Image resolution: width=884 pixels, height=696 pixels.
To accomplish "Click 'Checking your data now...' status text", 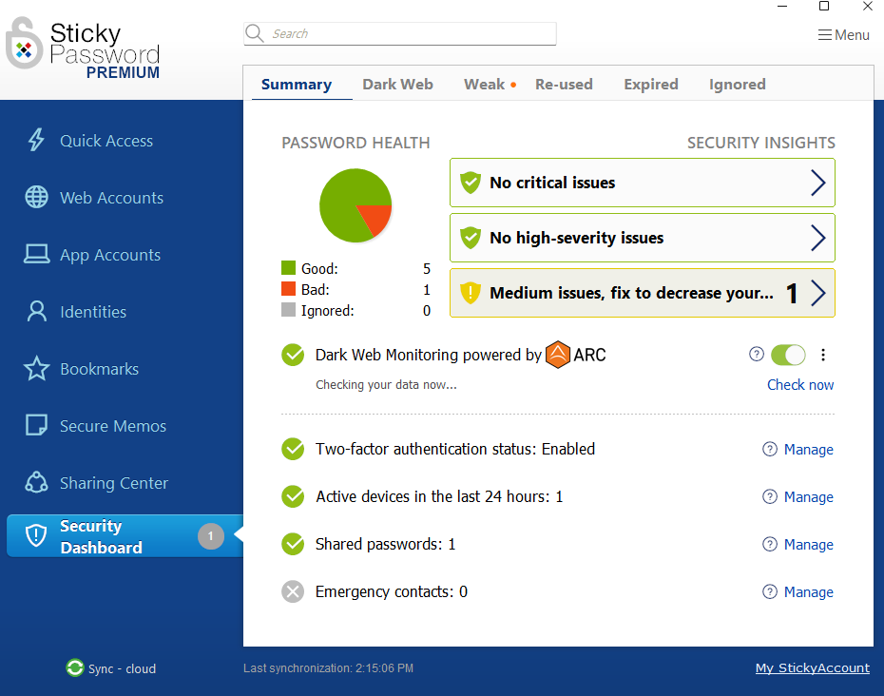I will 386,385.
